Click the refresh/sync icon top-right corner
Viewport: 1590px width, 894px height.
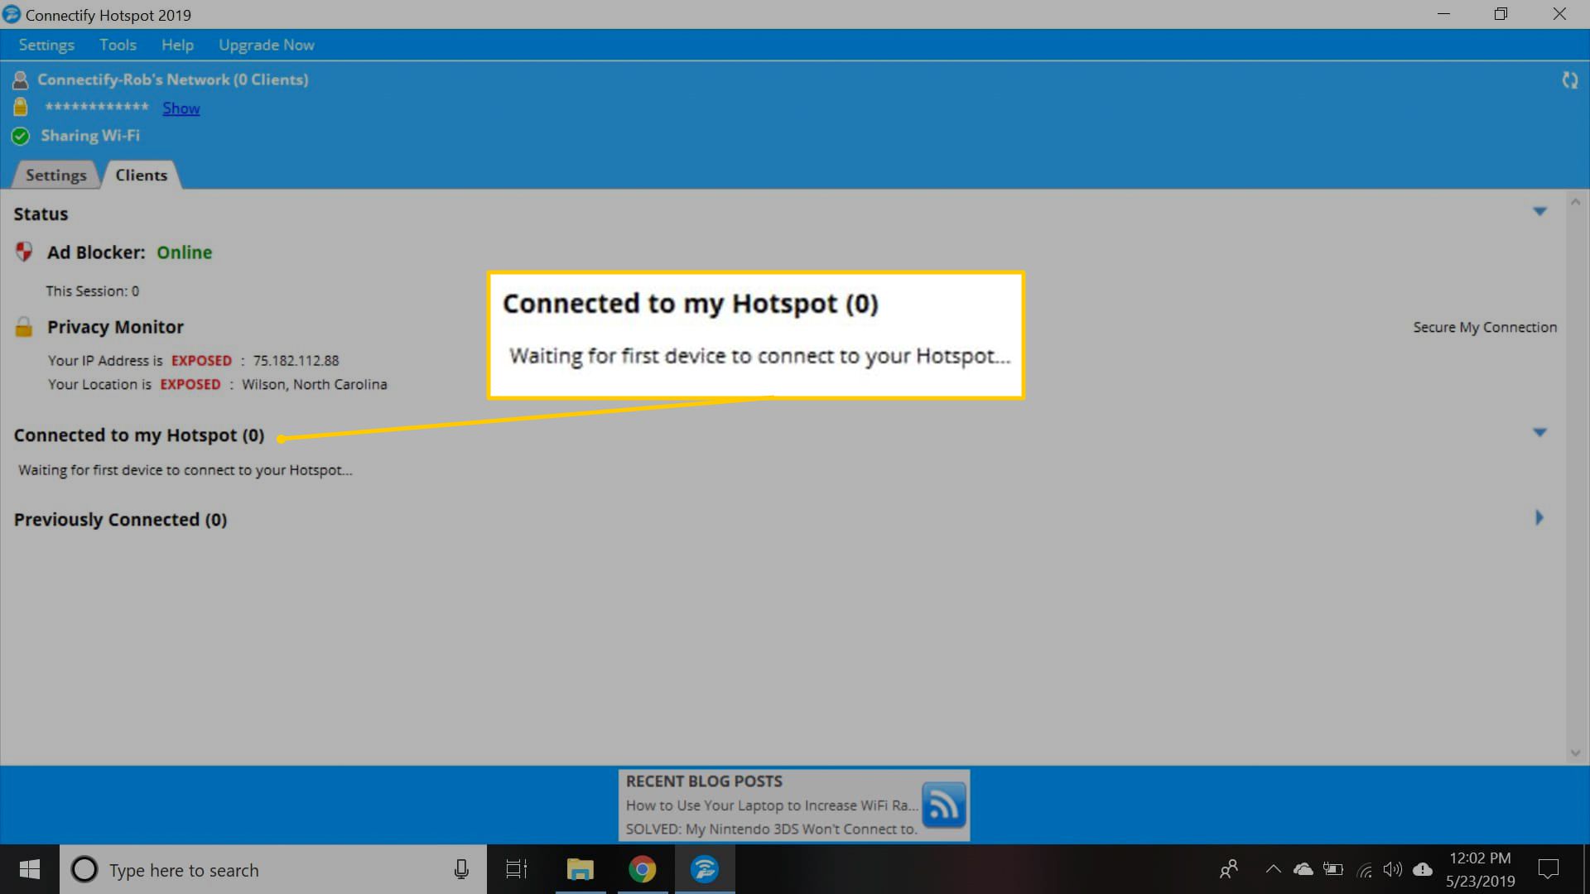tap(1572, 79)
